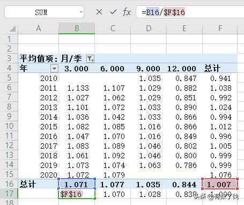The height and width of the screenshot is (205, 244).
Task: Click the 6.000 column heading cell
Action: click(x=112, y=69)
